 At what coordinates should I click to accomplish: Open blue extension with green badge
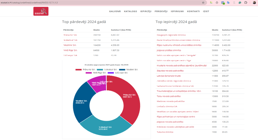tap(223, 3)
